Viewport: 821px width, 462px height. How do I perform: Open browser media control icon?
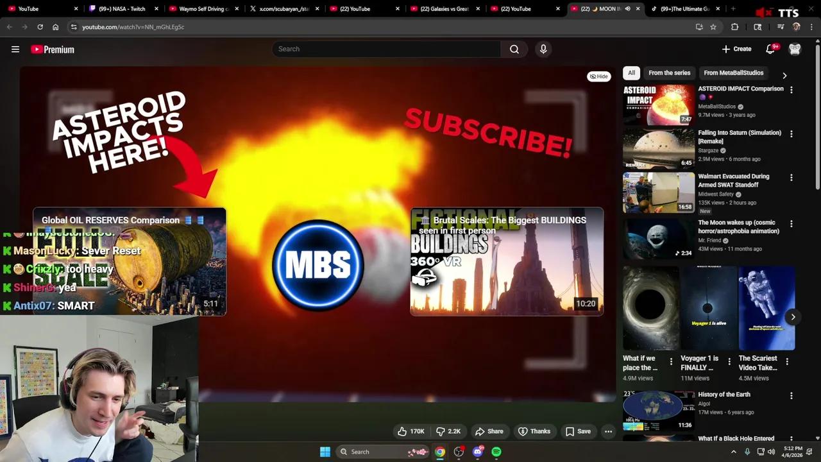click(x=781, y=27)
